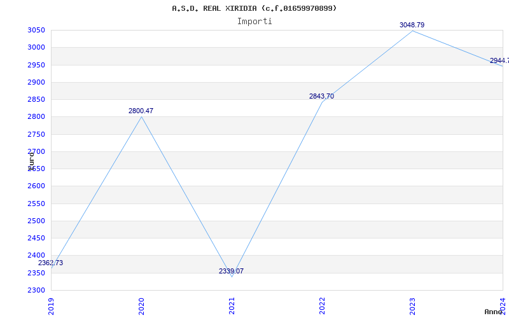Select the 2339.07 data label
Viewport: 509px width, 318px height.
click(x=231, y=271)
